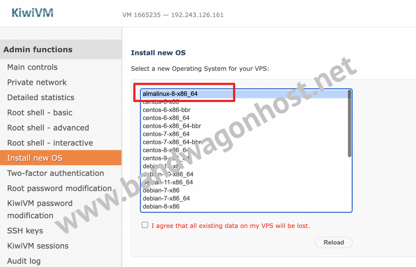Open Root shell - advanced
Screen dimensions: 416x267
pyautogui.click(x=48, y=128)
